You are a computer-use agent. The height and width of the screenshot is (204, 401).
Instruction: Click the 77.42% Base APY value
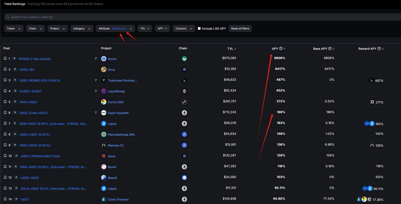coord(328,199)
